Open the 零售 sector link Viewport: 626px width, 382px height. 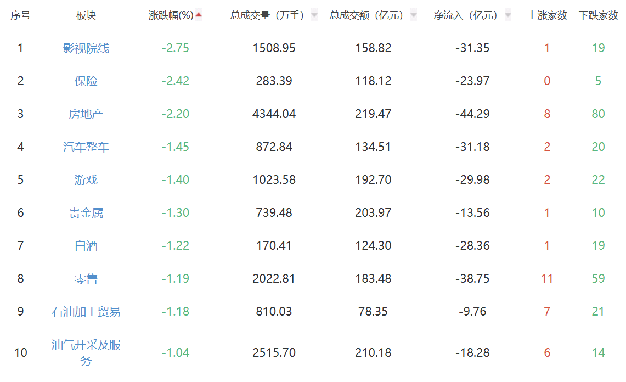tap(86, 279)
